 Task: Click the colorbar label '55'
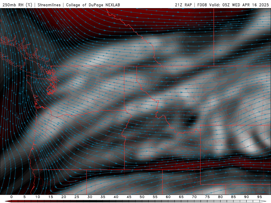tap(155, 197)
